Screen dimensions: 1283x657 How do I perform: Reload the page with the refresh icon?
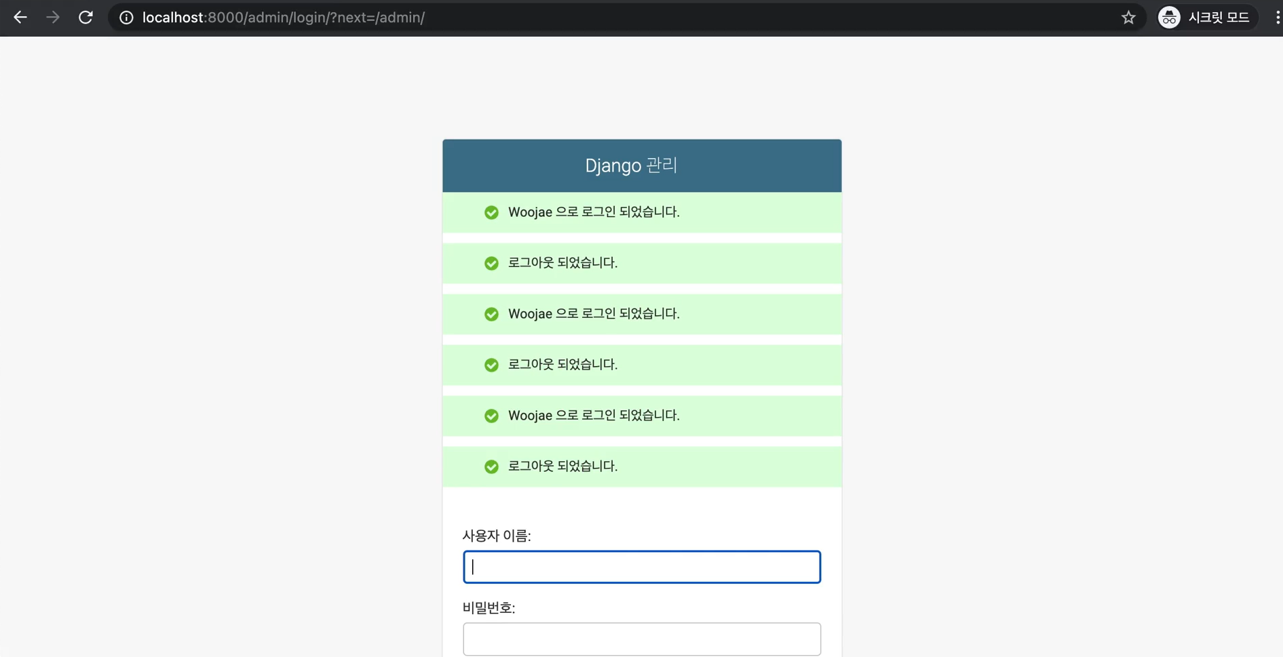[85, 18]
